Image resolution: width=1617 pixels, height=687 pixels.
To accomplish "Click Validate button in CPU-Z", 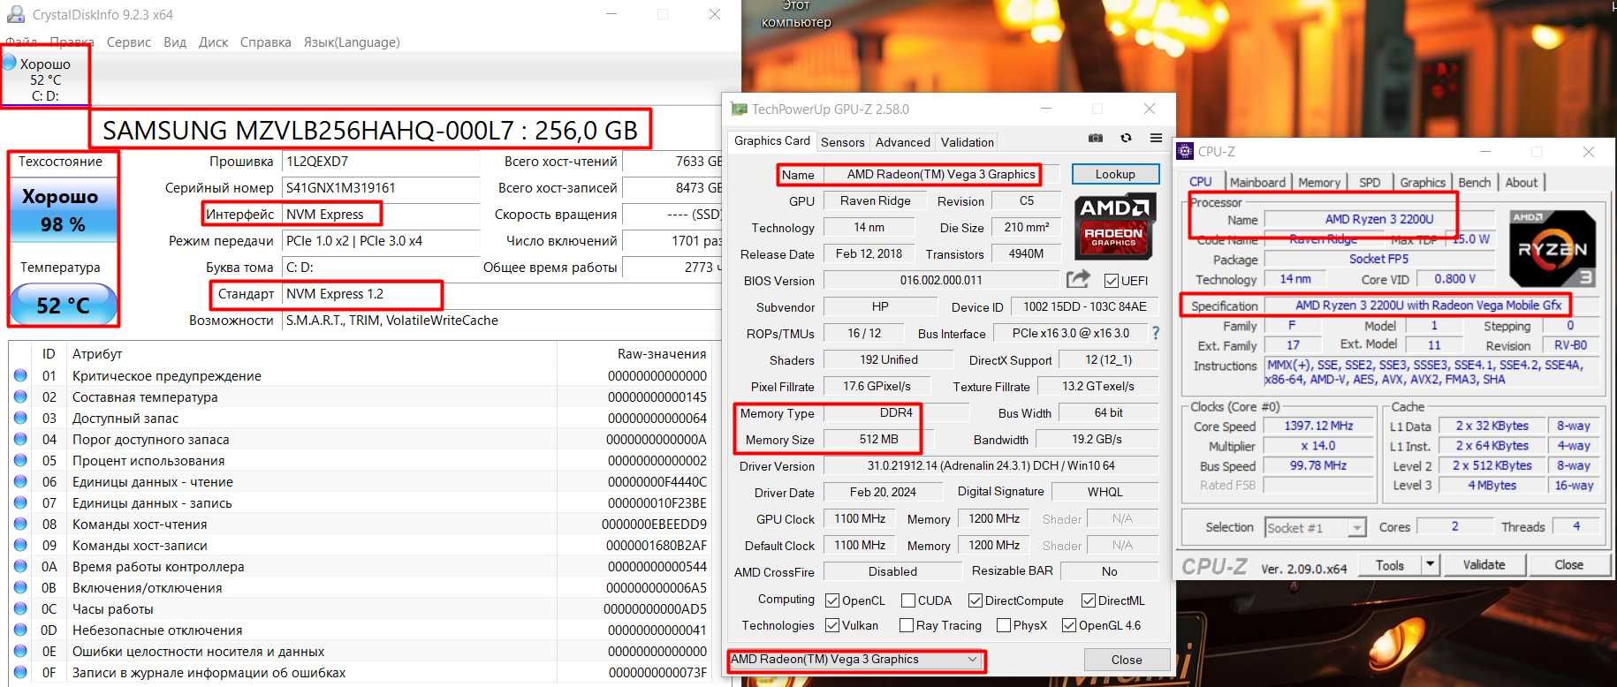I will coord(1484,565).
